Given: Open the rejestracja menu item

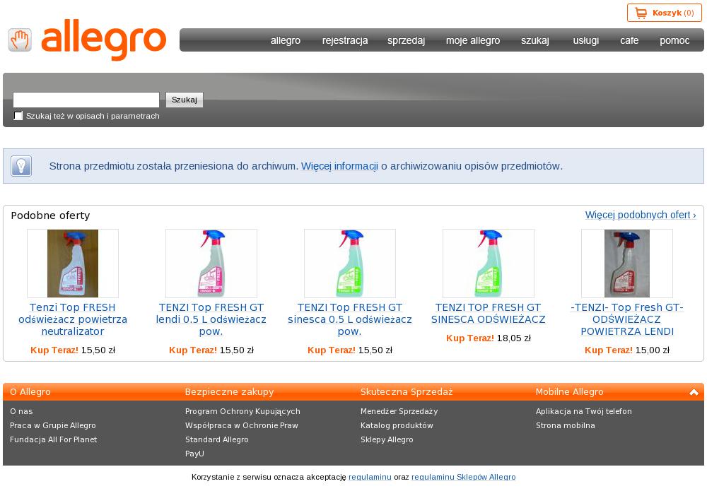Looking at the screenshot, I should (345, 40).
